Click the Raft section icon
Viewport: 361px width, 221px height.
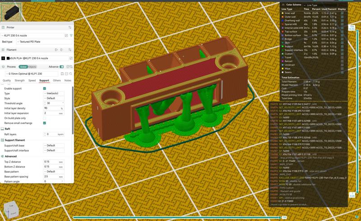[x=3, y=129]
